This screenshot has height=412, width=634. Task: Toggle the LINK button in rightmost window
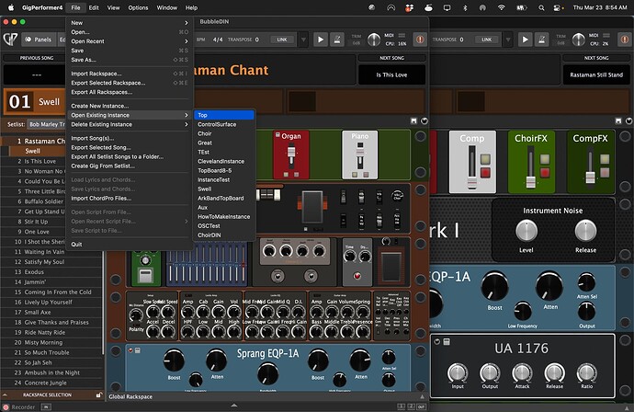(486, 40)
